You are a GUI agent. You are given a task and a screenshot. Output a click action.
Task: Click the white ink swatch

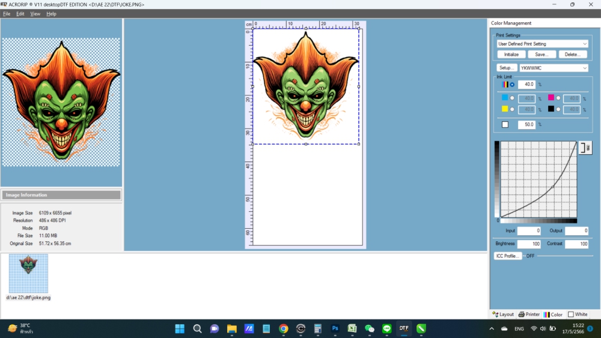coord(505,124)
